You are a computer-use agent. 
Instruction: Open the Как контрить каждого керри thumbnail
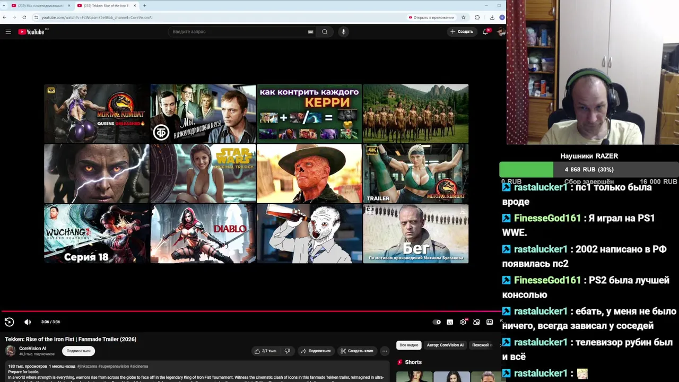tap(309, 114)
